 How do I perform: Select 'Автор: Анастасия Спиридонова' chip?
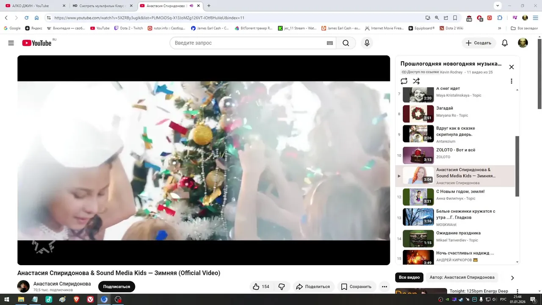tap(462, 277)
